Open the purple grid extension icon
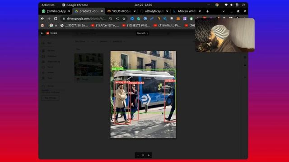This screenshot has height=162, width=289. (x=185, y=18)
